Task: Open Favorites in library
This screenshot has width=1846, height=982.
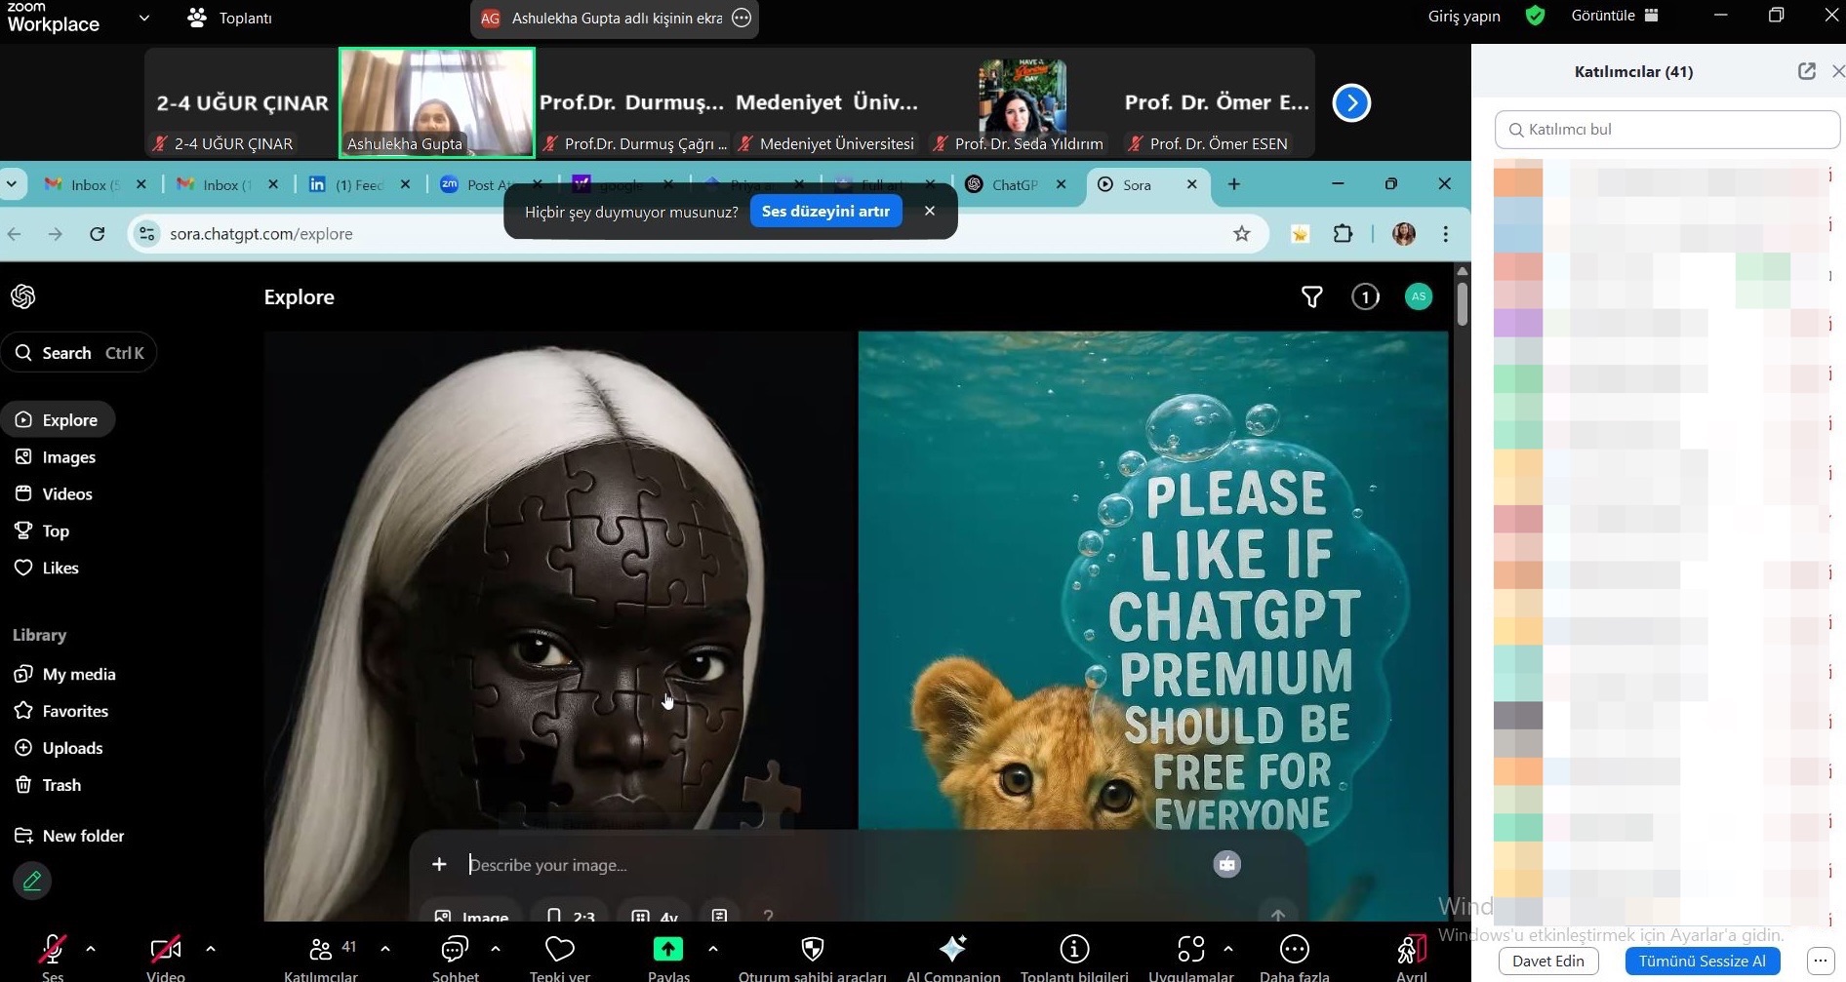Action: tap(61, 712)
